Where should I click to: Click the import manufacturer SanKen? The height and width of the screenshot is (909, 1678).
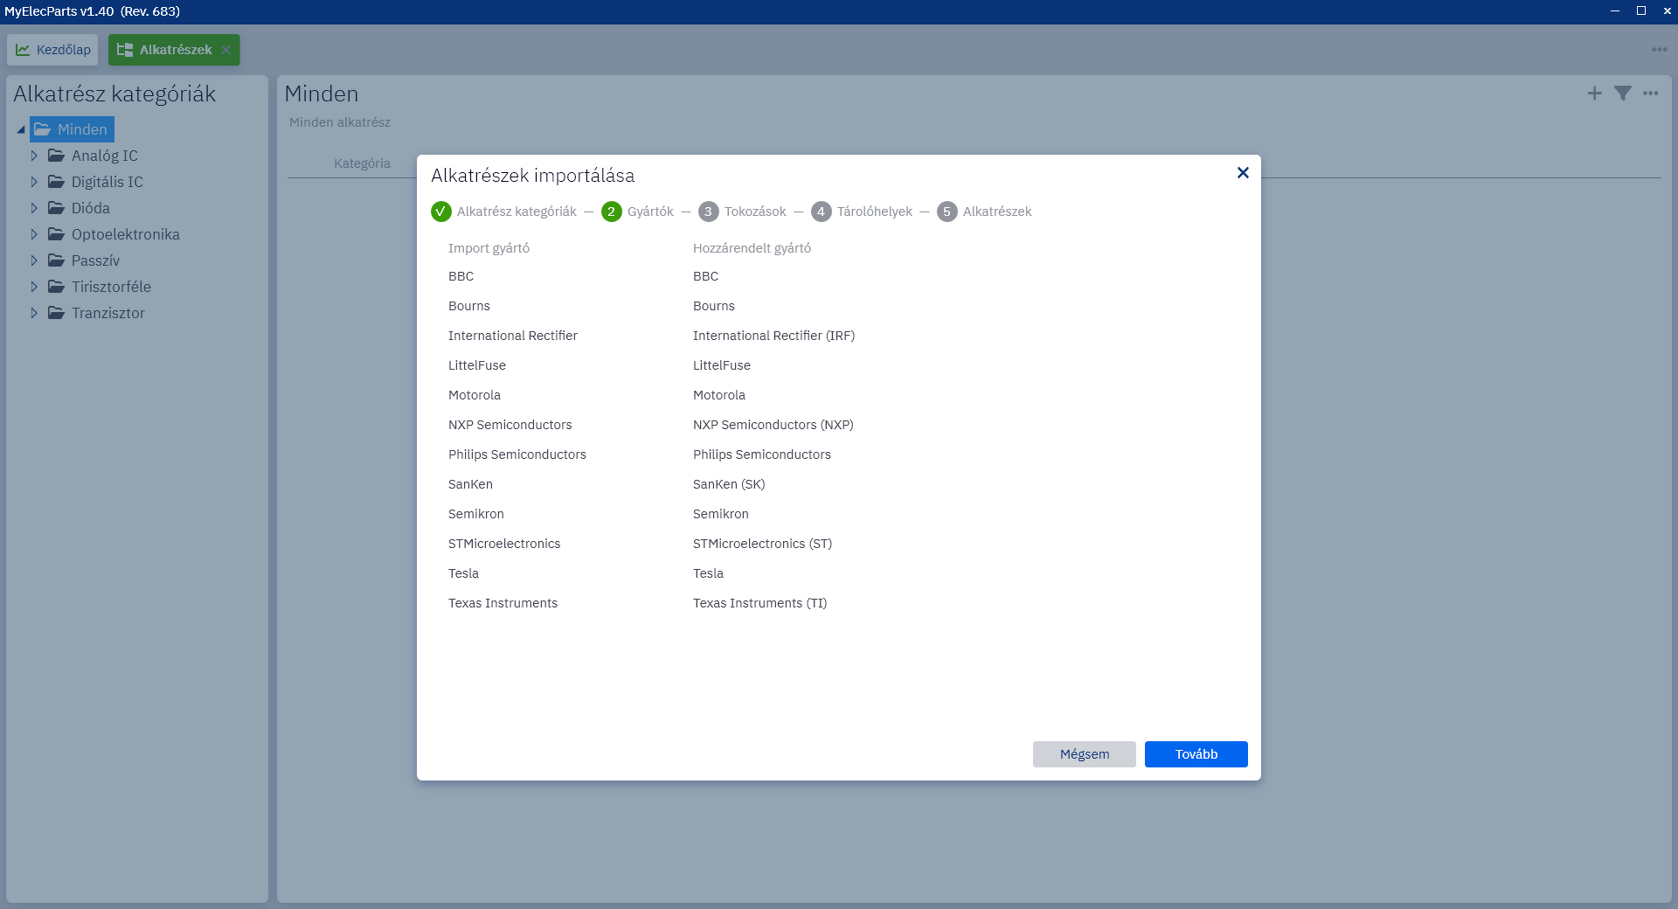470,484
